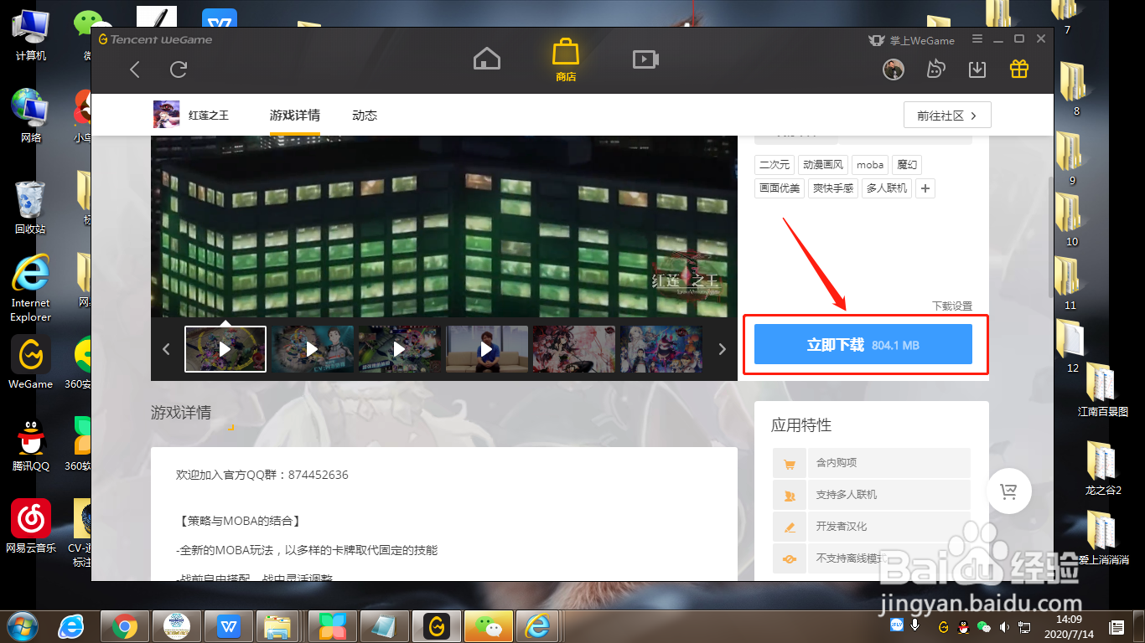Select the 爽快手感 tag

pyautogui.click(x=833, y=188)
